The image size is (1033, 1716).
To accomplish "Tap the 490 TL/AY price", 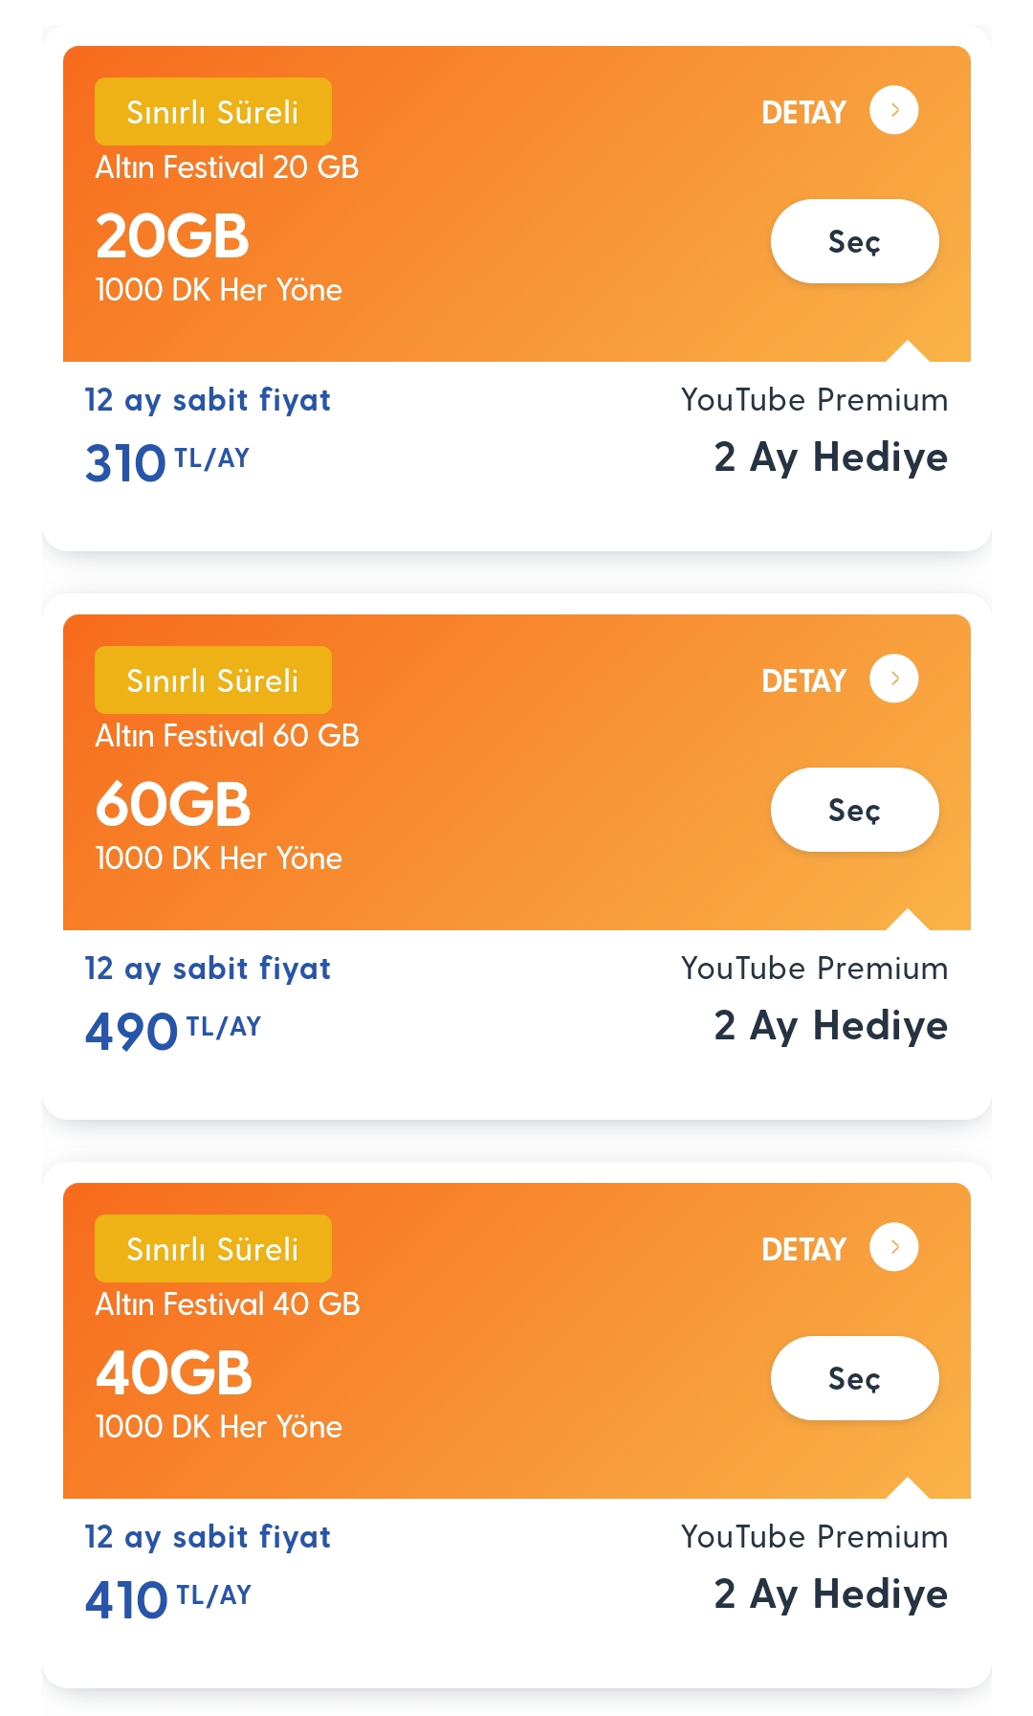I will (x=172, y=1031).
